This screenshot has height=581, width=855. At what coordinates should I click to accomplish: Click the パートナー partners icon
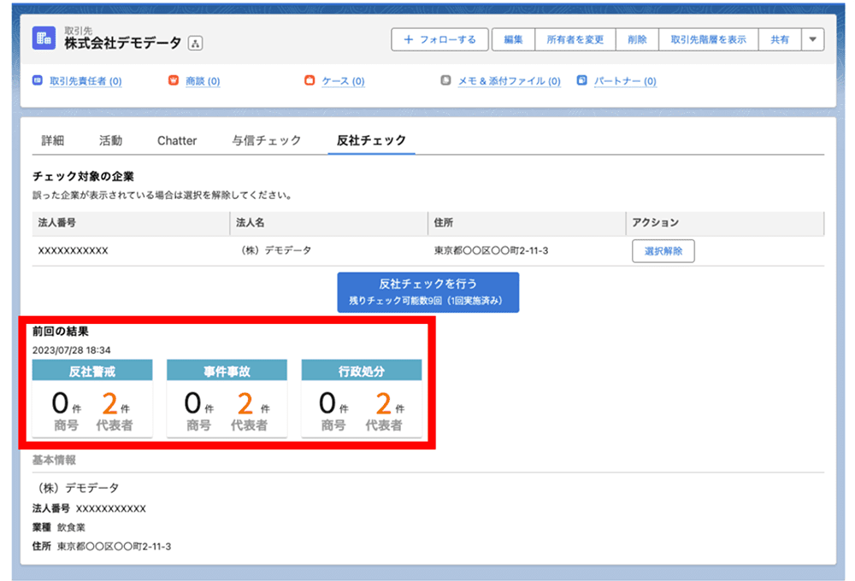[x=583, y=81]
